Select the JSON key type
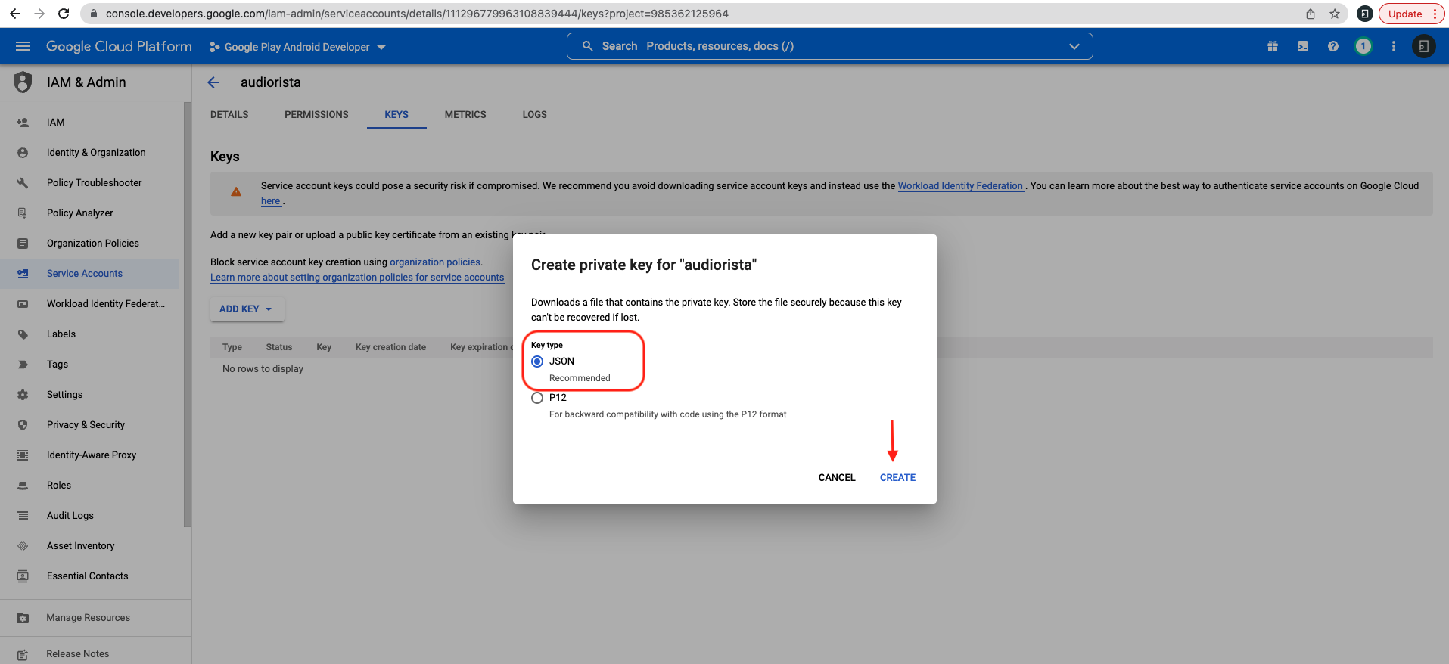1449x664 pixels. tap(537, 361)
